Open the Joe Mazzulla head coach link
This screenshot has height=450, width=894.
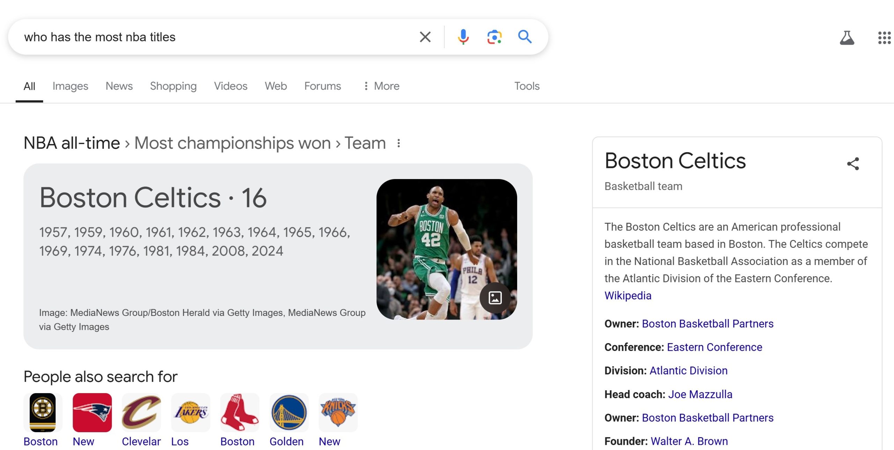[x=700, y=394]
